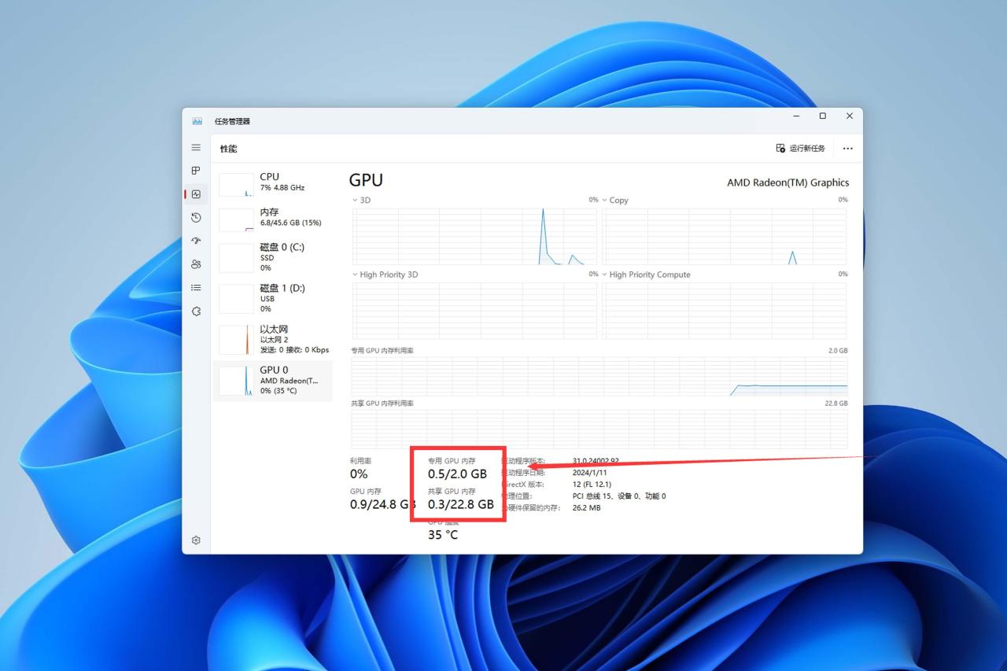Open the Startup apps gauge icon
The height and width of the screenshot is (671, 1007).
click(x=196, y=241)
